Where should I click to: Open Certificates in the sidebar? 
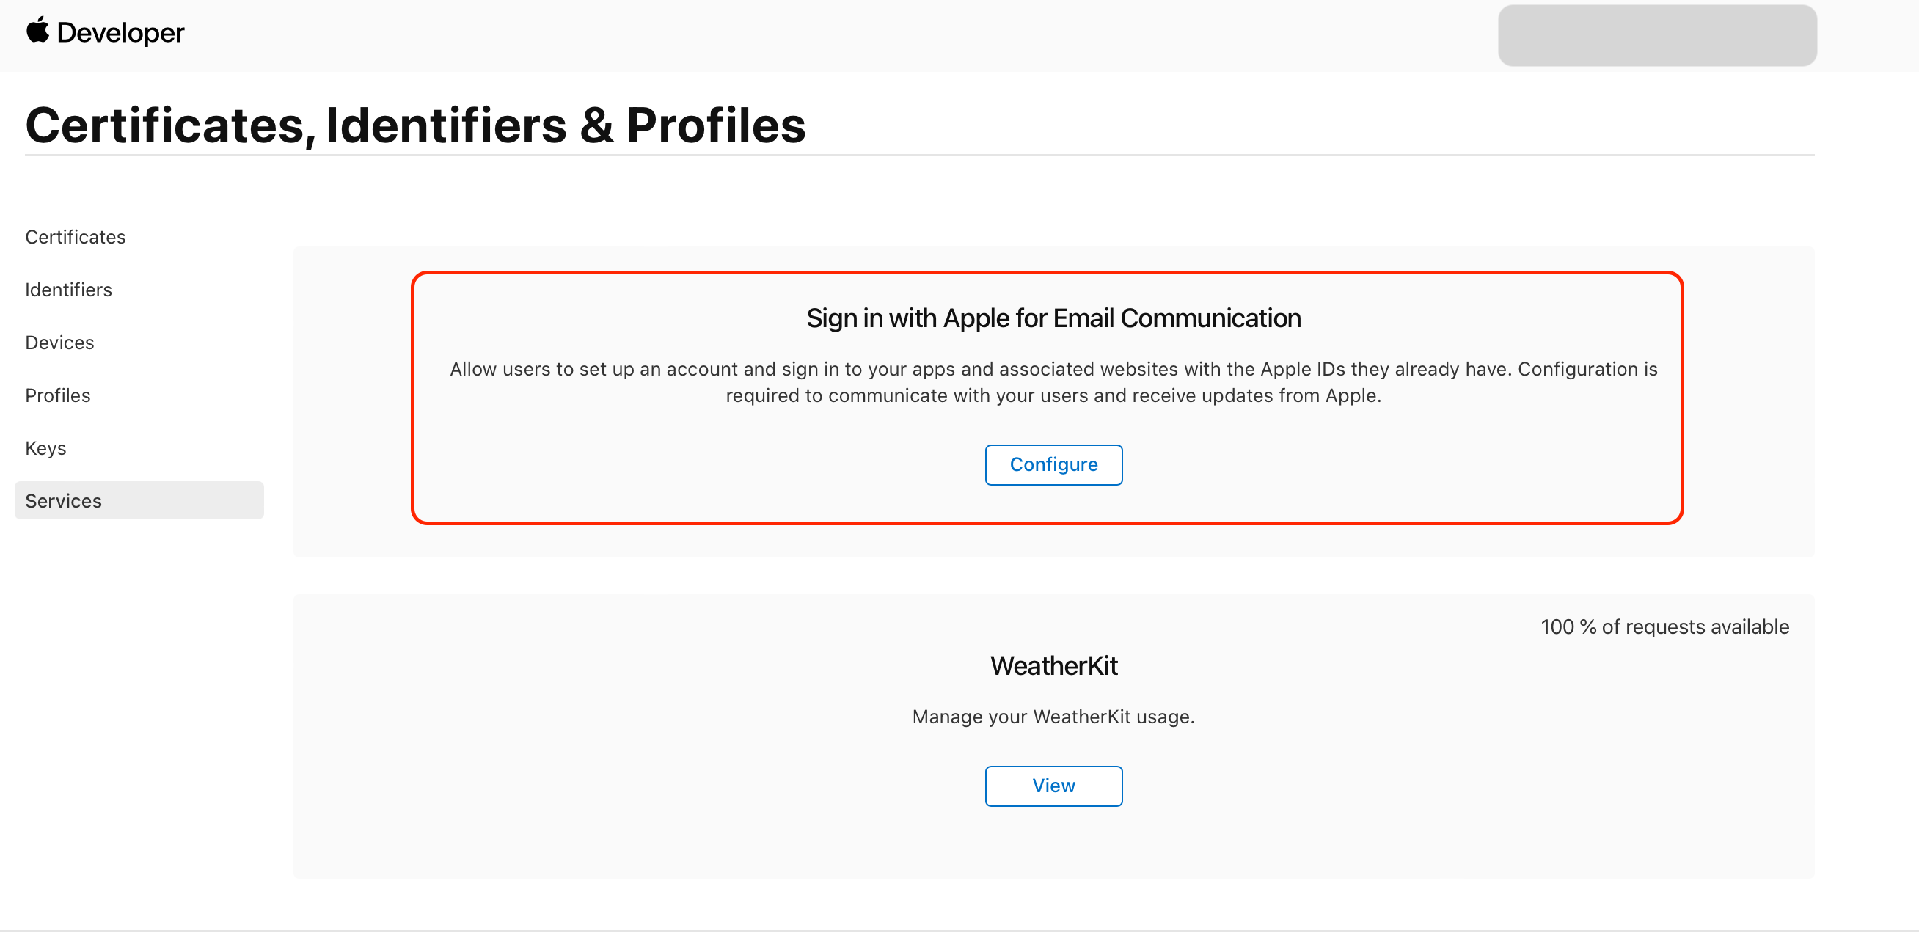click(x=76, y=237)
